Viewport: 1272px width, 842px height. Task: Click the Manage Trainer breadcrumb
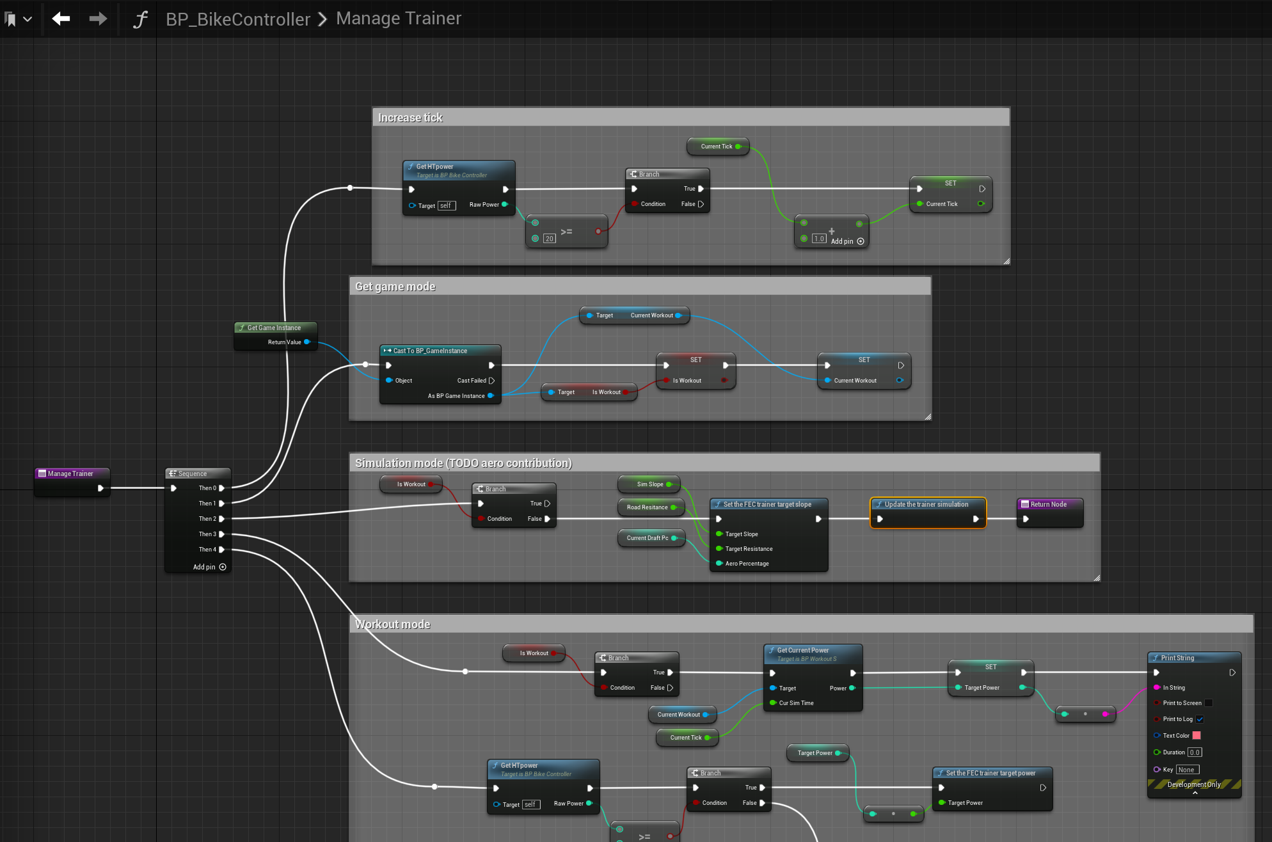point(399,19)
